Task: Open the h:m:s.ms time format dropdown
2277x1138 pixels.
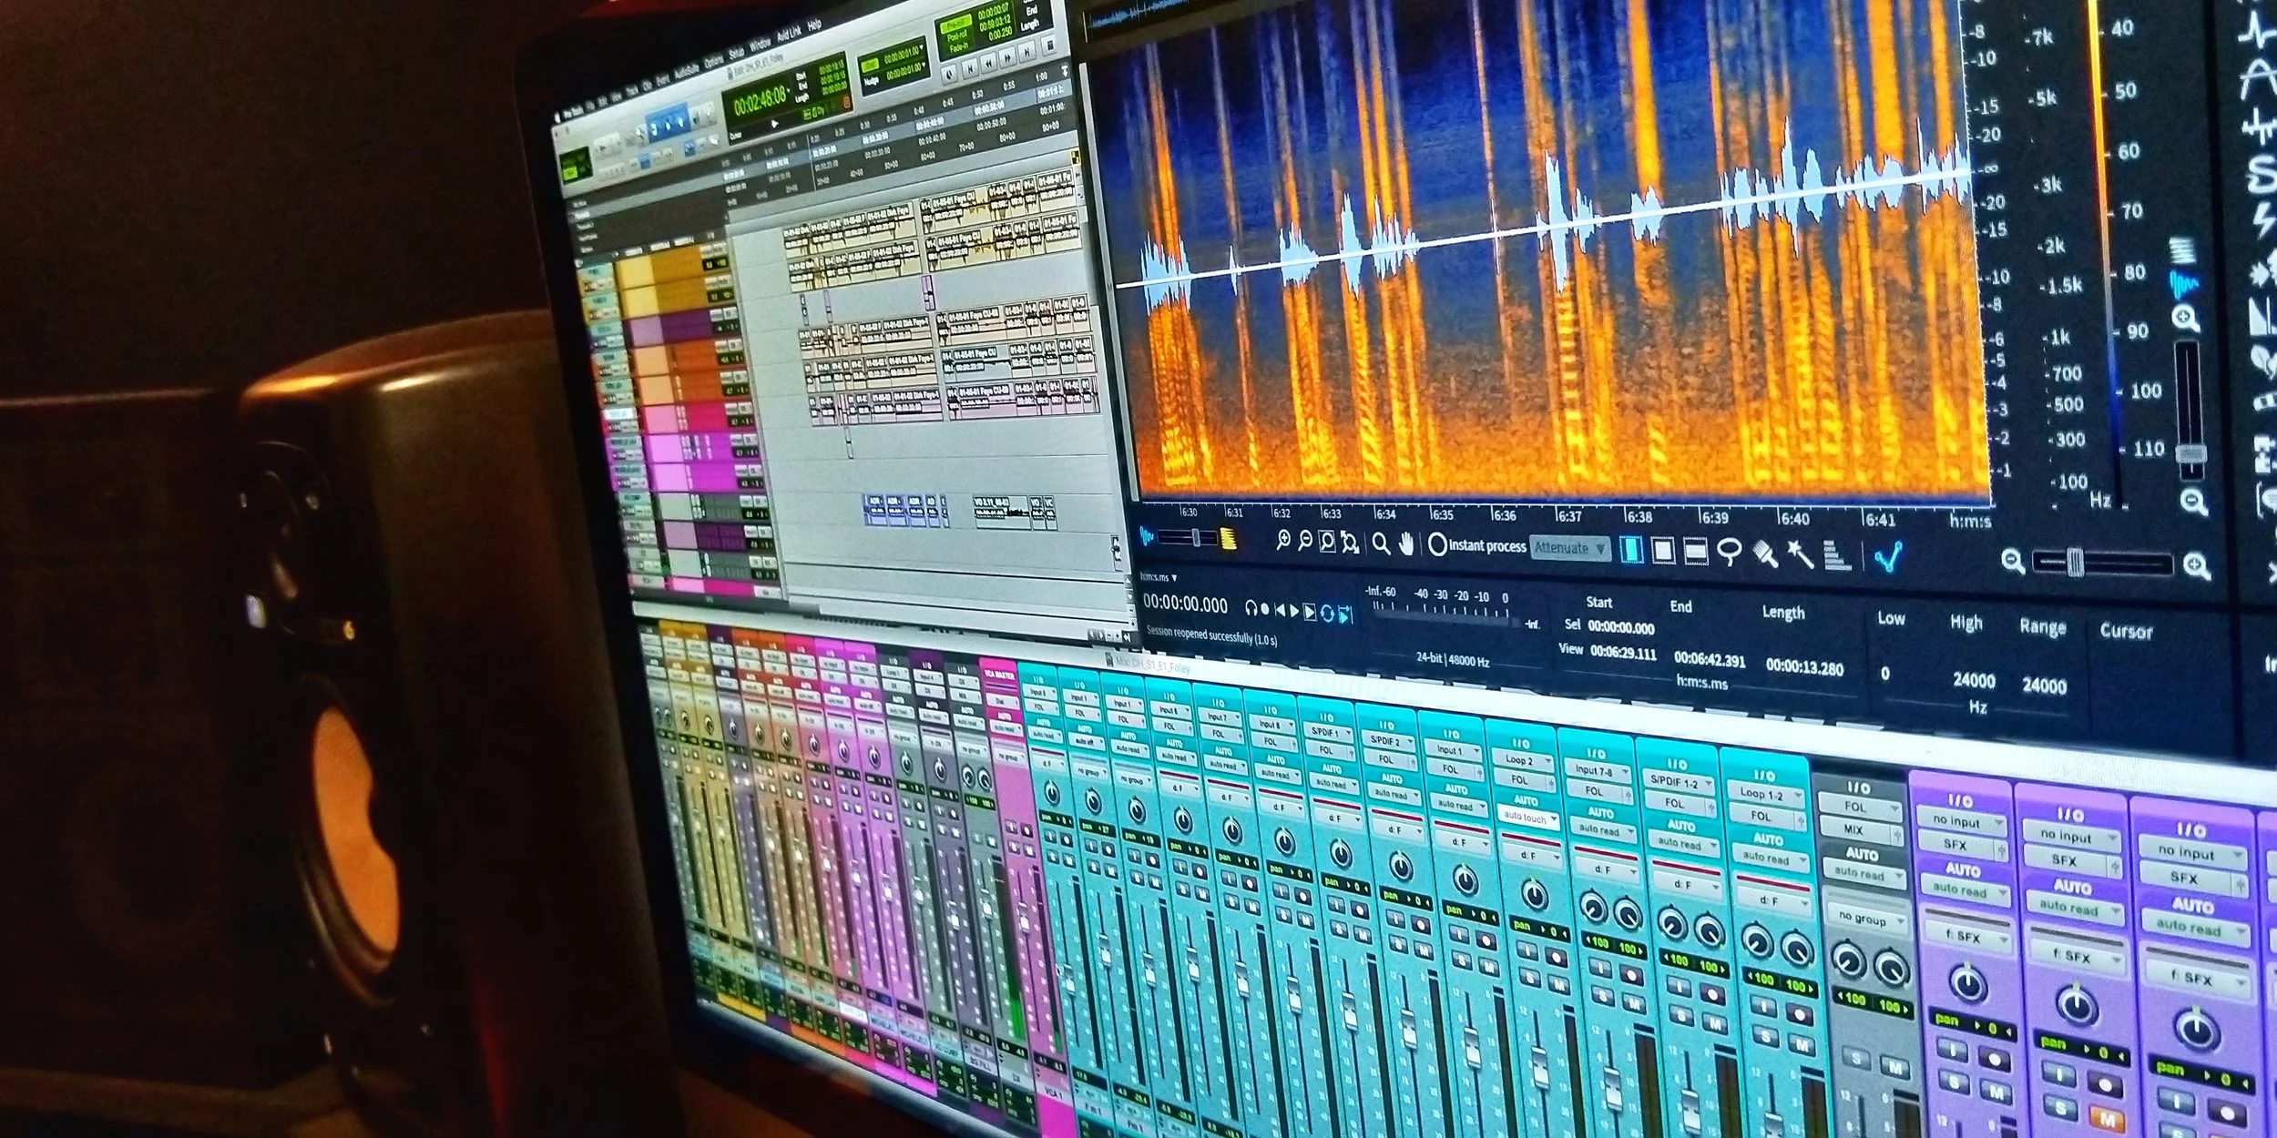Action: tap(1159, 577)
